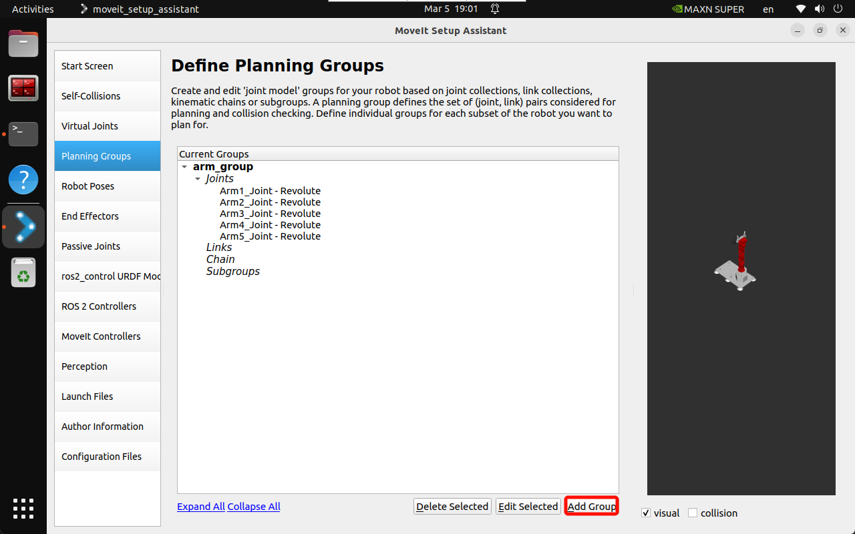
Task: Focus MoveIt Setup Assistant dock icon
Action: click(x=23, y=227)
